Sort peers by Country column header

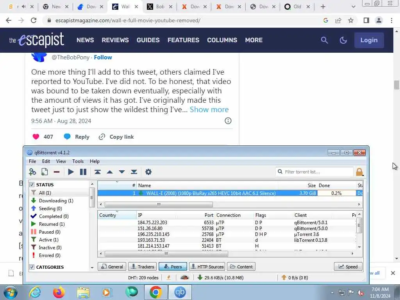pyautogui.click(x=117, y=215)
